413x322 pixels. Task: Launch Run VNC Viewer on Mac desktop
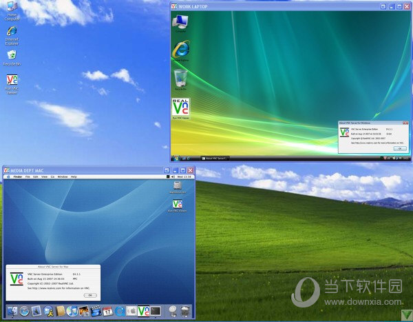[x=178, y=205]
